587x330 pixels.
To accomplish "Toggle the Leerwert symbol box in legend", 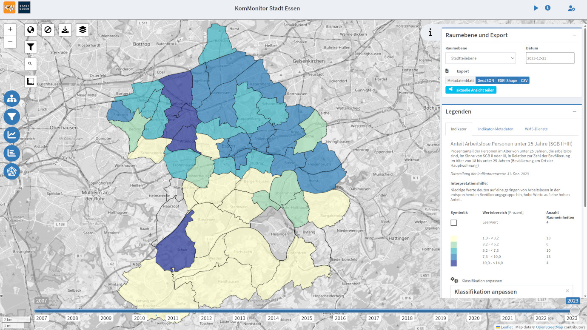I will coord(454,223).
